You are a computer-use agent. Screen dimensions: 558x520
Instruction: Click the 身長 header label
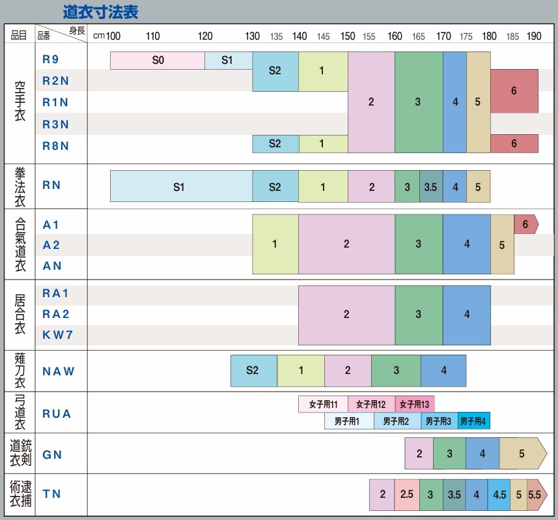pos(77,31)
